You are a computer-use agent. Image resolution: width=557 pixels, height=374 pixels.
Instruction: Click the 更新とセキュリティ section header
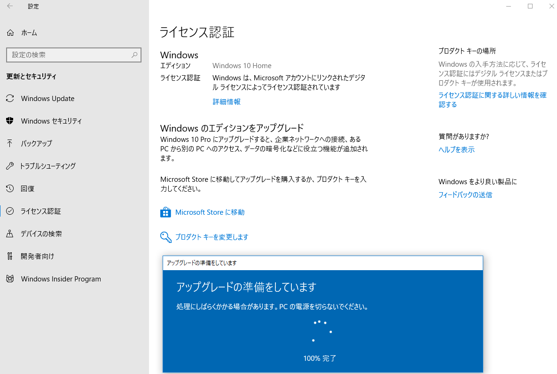[31, 77]
